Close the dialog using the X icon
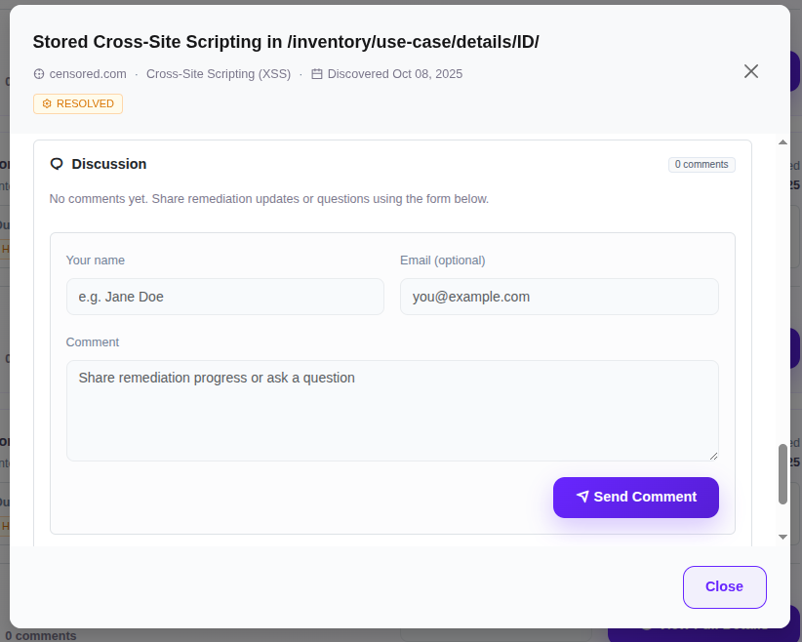Screen dimensions: 802x642 750,71
